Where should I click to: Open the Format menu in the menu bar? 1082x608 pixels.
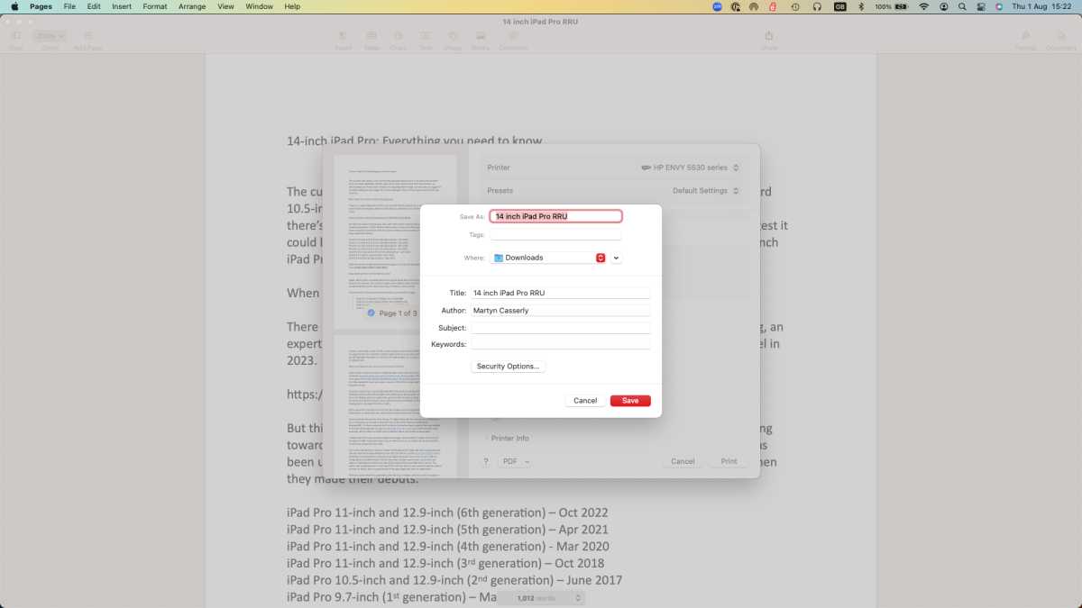pos(155,6)
